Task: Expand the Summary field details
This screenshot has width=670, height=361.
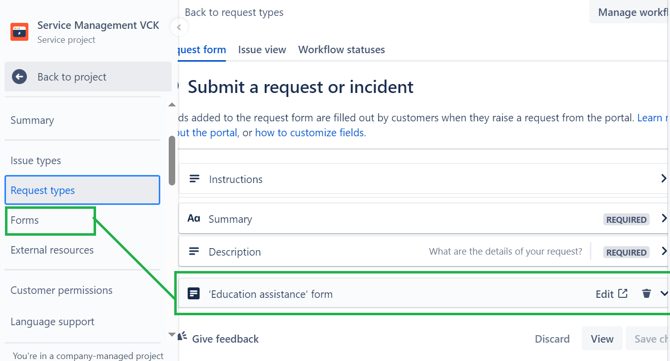Action: click(664, 218)
